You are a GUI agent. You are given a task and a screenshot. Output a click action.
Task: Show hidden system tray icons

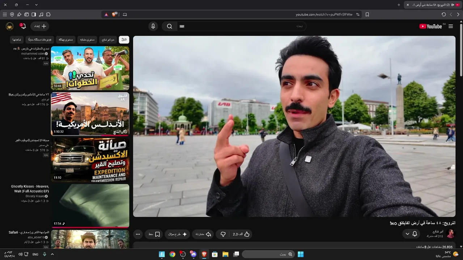52,254
